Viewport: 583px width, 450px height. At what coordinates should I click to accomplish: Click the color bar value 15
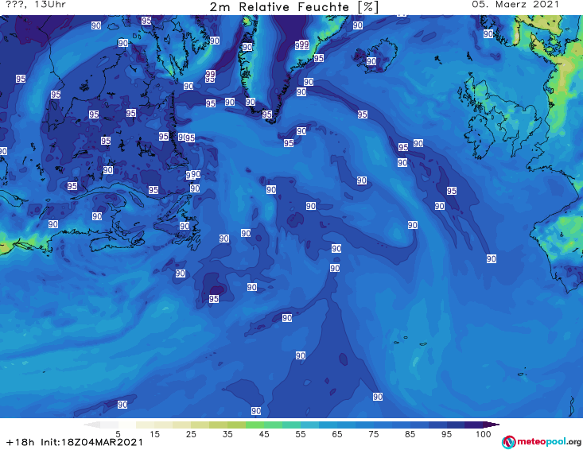coord(154,434)
